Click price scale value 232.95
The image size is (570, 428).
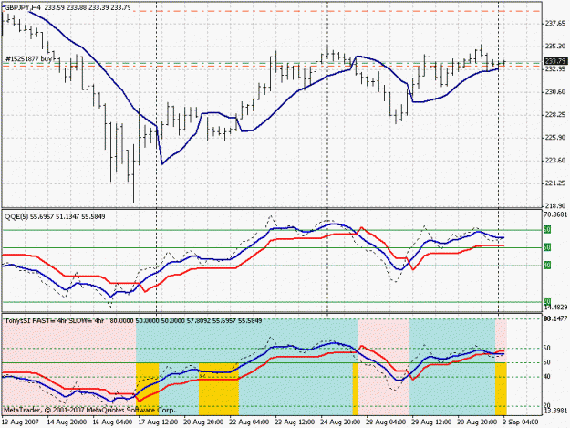555,68
